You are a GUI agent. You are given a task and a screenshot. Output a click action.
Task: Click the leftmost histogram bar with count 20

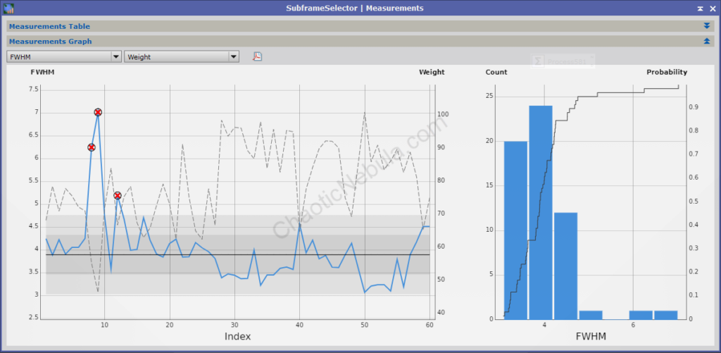click(x=515, y=229)
